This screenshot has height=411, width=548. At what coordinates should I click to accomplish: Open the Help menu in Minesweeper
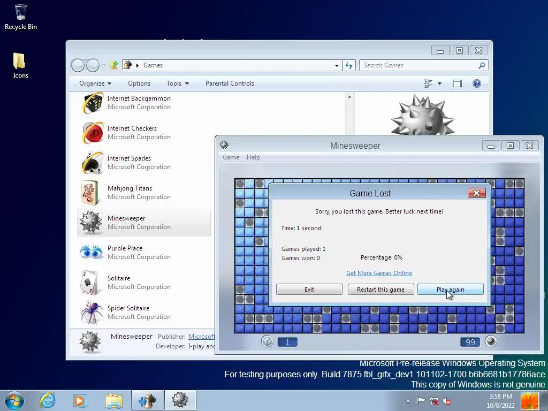[x=253, y=157]
